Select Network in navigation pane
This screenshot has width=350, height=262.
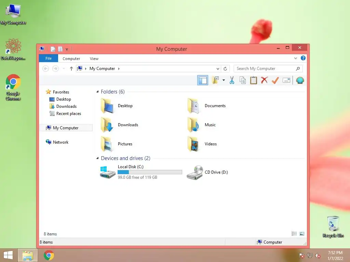click(57, 142)
